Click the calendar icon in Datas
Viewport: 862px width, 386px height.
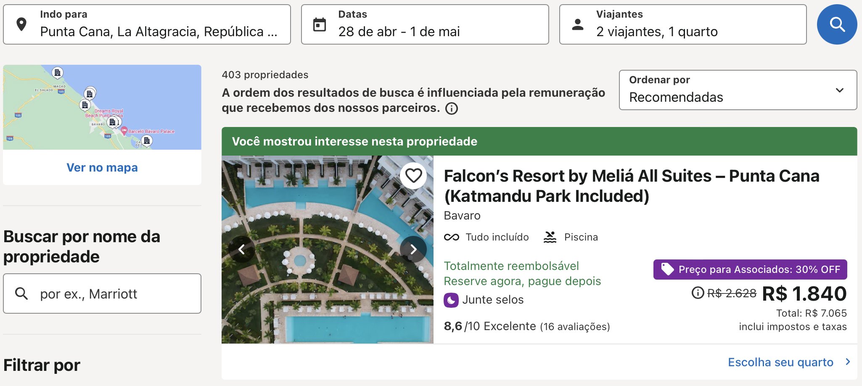tap(320, 24)
